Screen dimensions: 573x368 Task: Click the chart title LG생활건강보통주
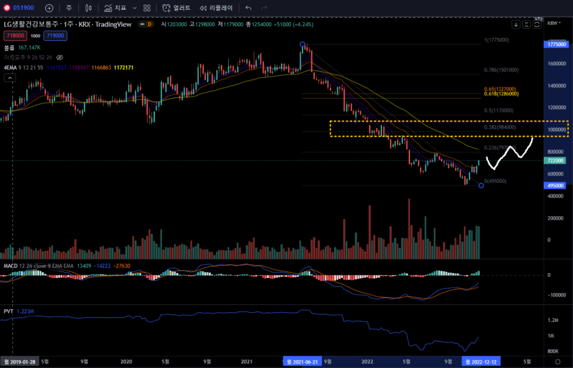[31, 24]
